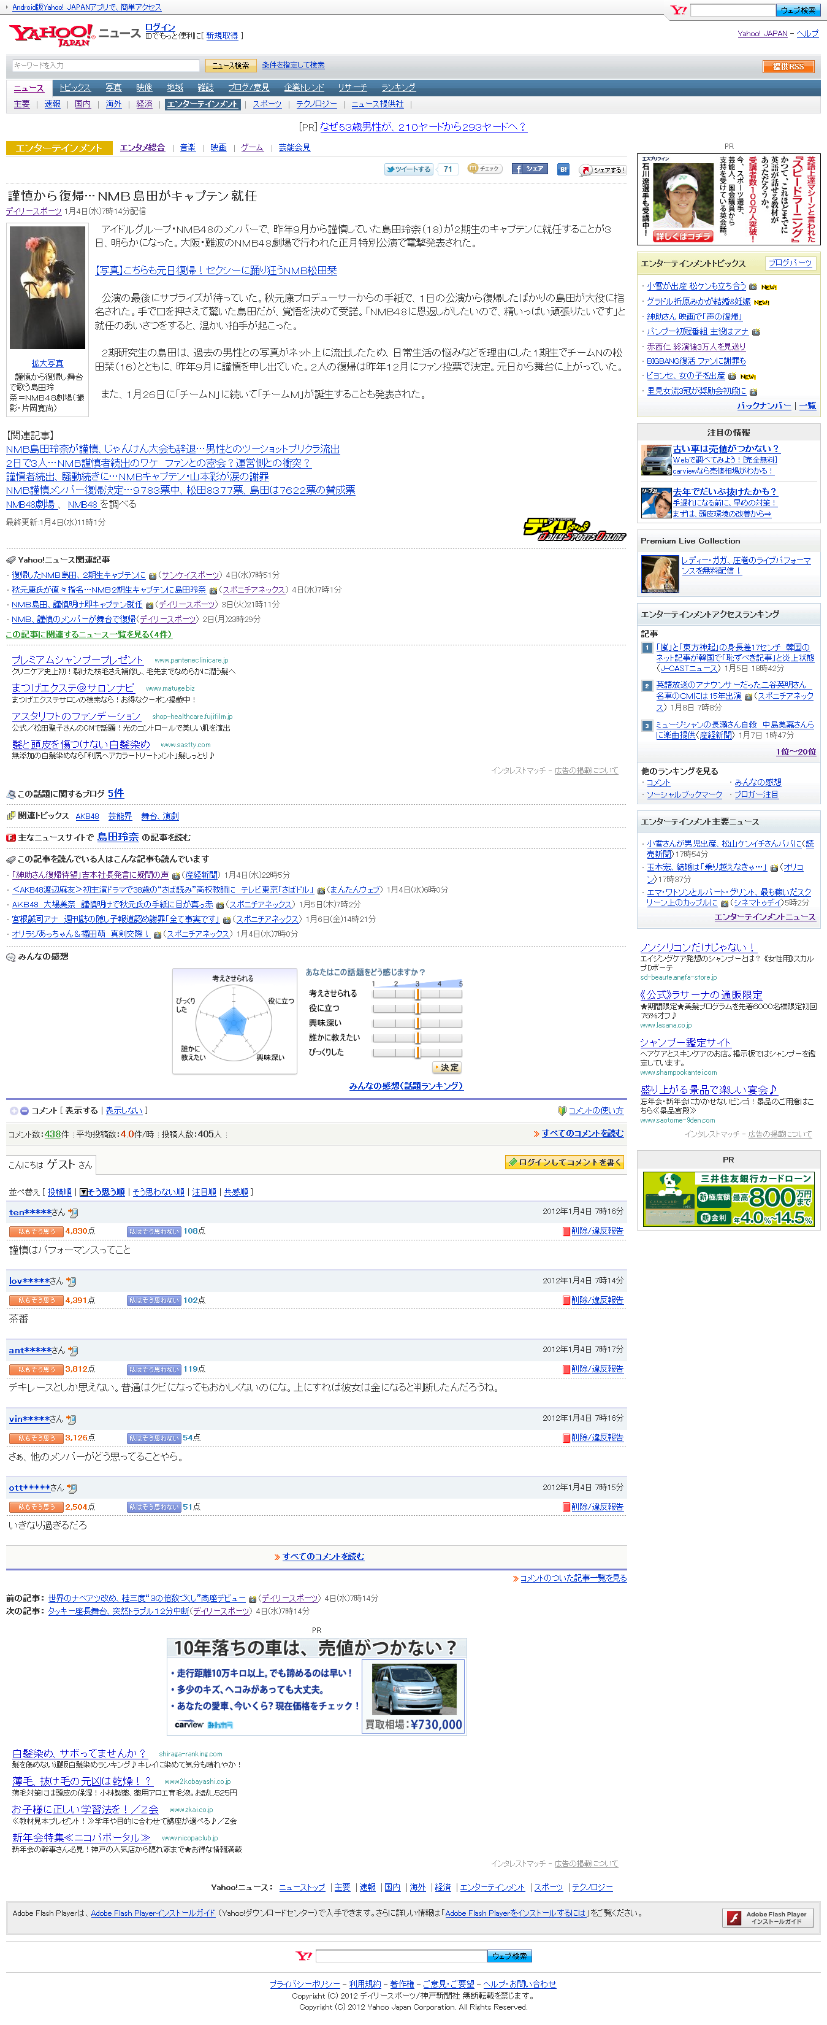This screenshot has width=827, height=2025.
Task: Click the red flag icon on ten*****'s comment
Action: (565, 1231)
